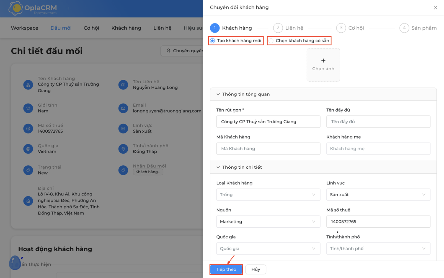Click the Mã Khách hàng input field

pos(268,149)
